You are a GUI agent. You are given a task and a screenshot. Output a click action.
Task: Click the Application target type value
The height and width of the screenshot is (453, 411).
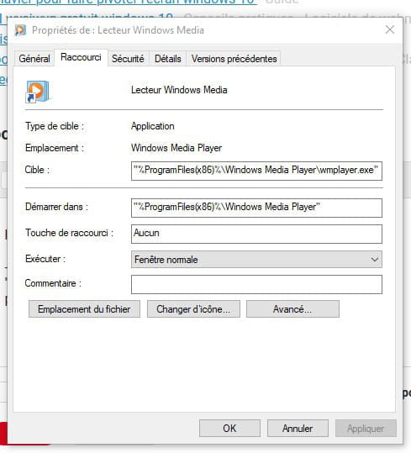tap(152, 126)
